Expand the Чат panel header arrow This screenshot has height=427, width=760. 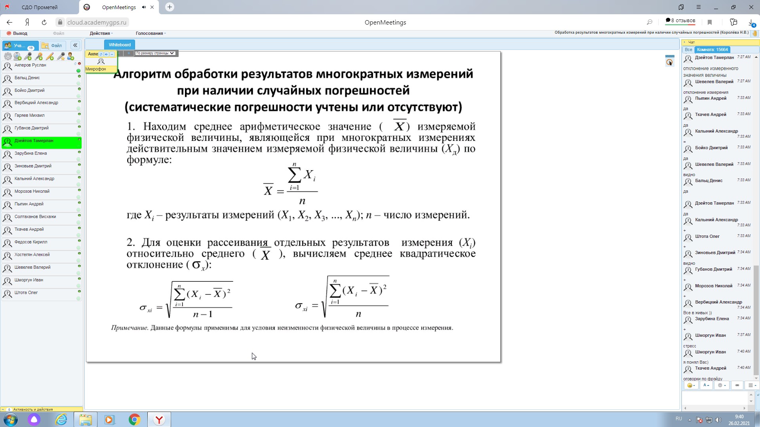click(684, 42)
